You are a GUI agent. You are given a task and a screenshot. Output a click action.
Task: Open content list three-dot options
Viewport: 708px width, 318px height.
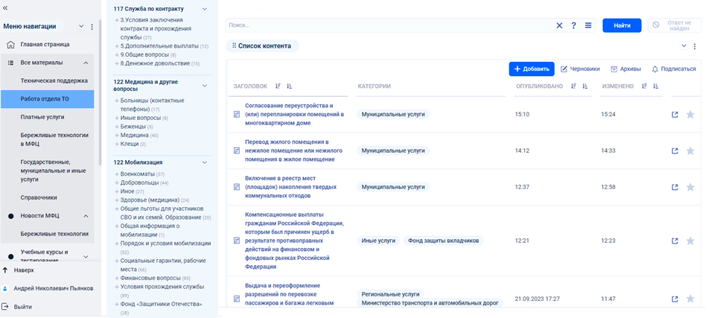tap(695, 46)
